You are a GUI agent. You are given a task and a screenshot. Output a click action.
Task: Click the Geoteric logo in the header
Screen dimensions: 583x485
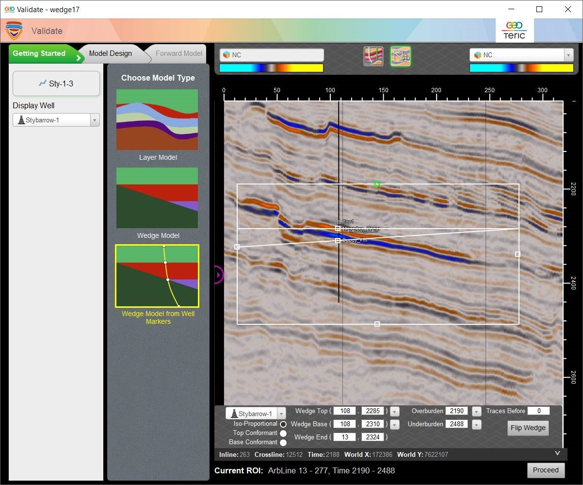coord(514,30)
